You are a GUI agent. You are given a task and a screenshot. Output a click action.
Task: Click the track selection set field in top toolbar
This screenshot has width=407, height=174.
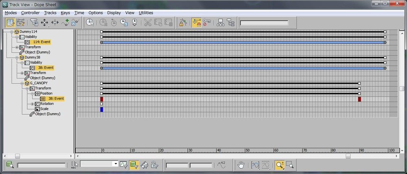264,23
